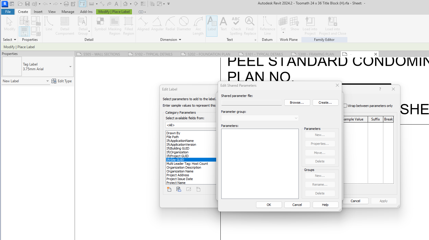Run Check Spelling
The width and height of the screenshot is (429, 240).
coord(236,26)
